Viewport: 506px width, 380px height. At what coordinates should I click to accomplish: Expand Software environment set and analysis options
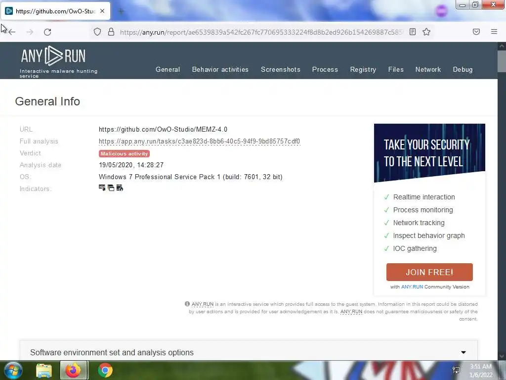click(249, 352)
